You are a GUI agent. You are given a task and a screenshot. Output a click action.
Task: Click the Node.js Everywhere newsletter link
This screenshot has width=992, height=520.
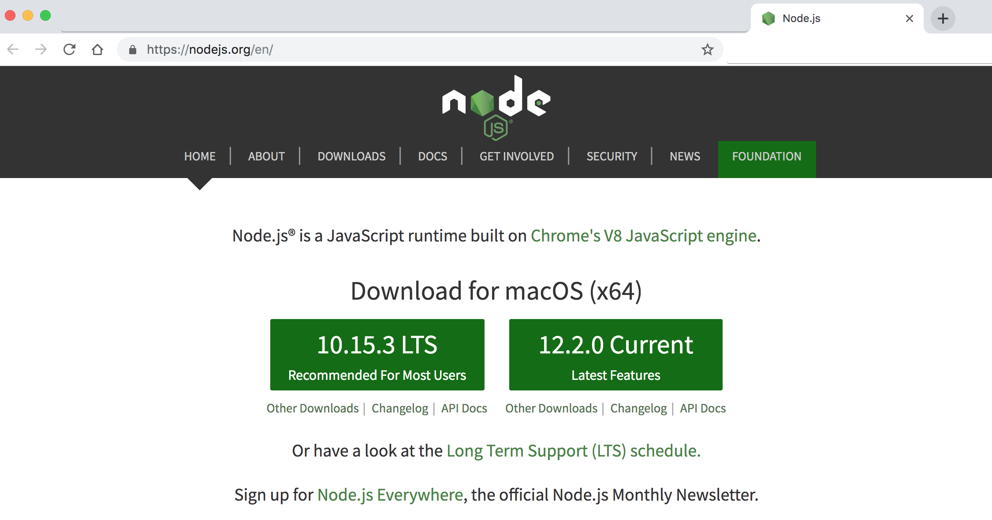(390, 495)
